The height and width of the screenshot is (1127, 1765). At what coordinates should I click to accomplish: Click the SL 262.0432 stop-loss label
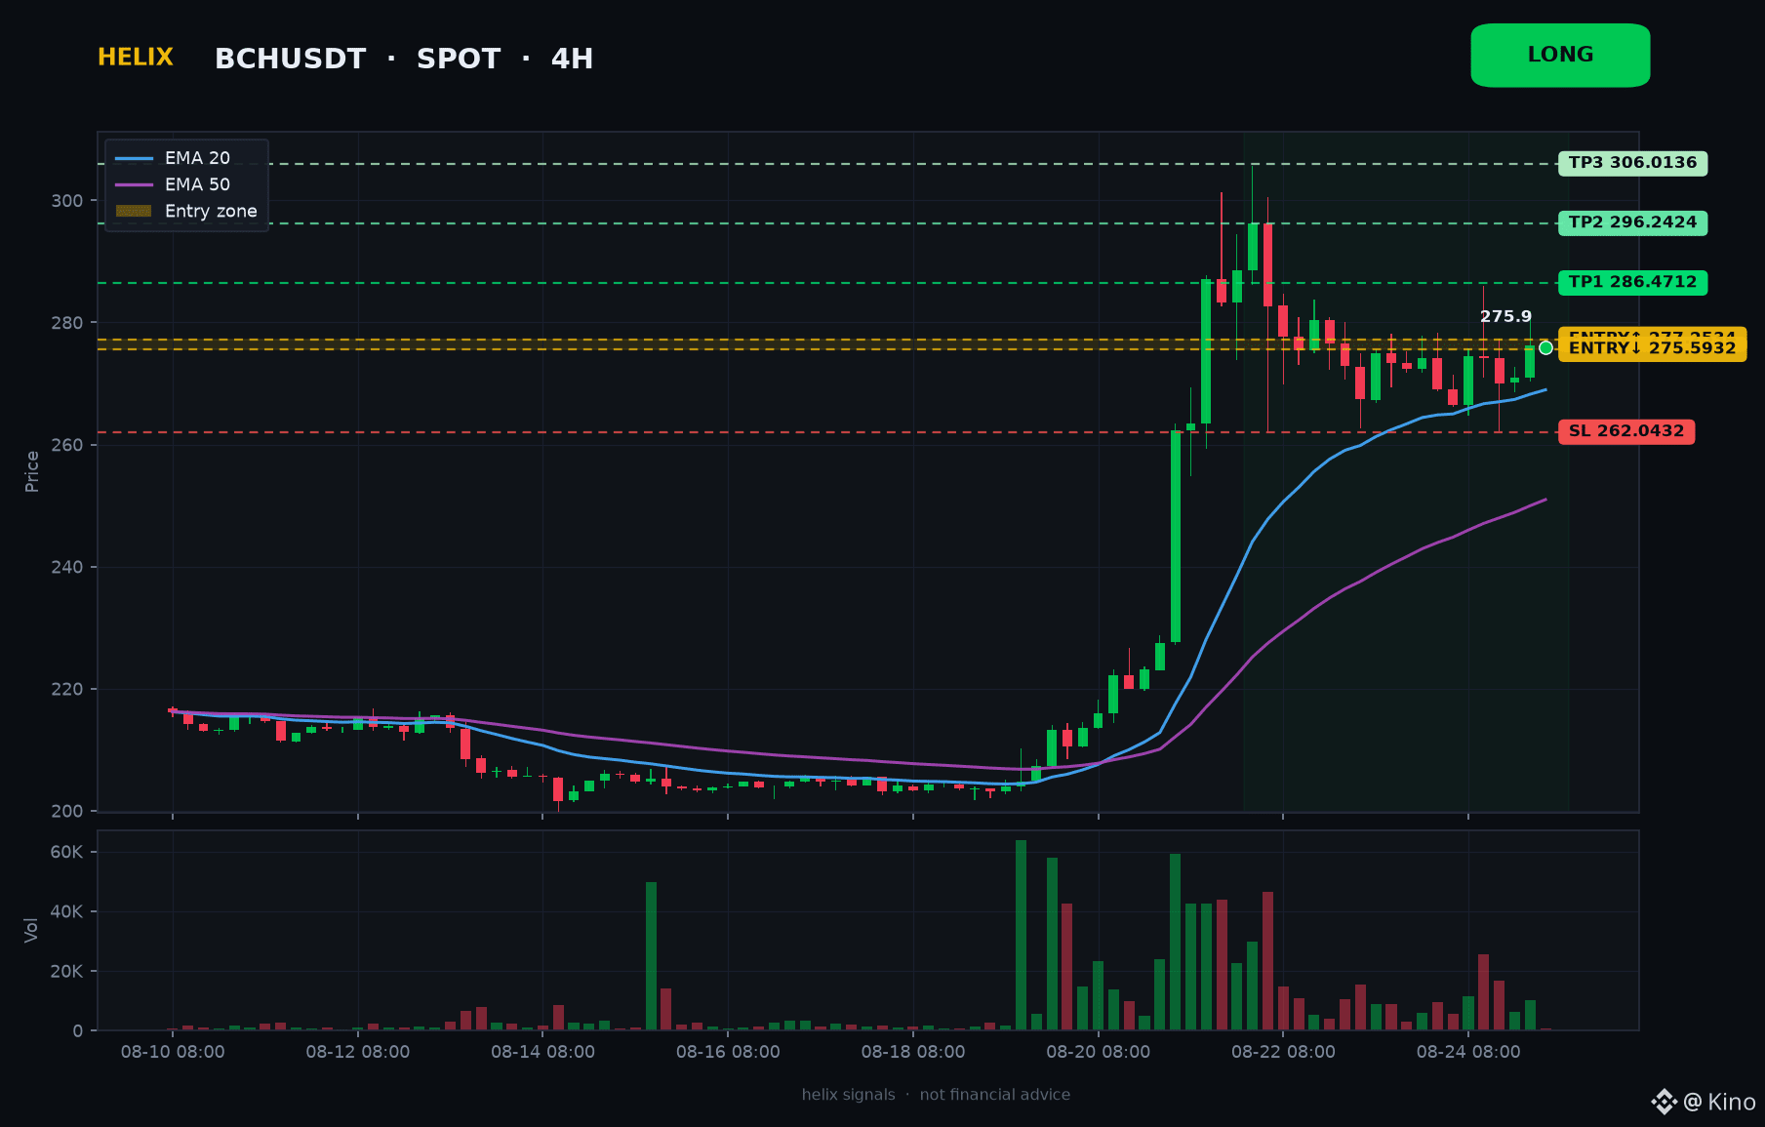click(x=1626, y=431)
